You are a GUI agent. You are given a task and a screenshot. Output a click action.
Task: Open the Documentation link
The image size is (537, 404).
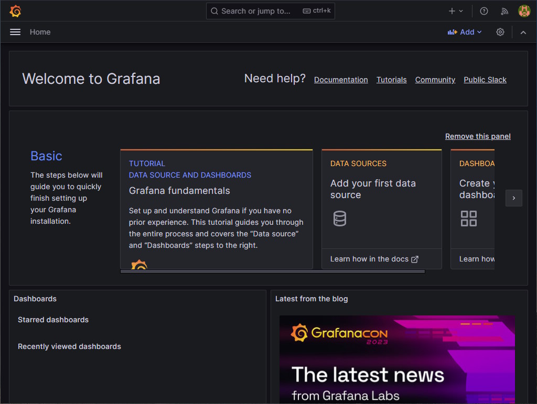coord(341,80)
